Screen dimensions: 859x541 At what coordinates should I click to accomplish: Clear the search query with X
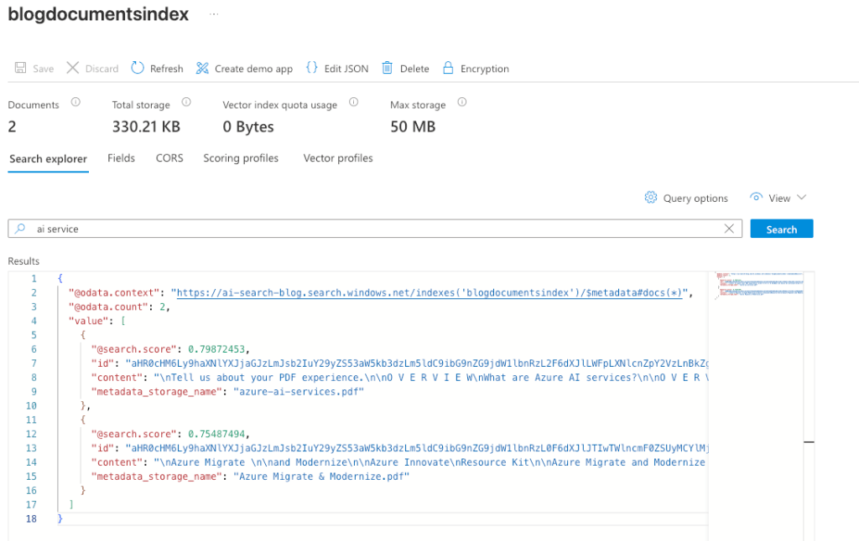point(730,229)
